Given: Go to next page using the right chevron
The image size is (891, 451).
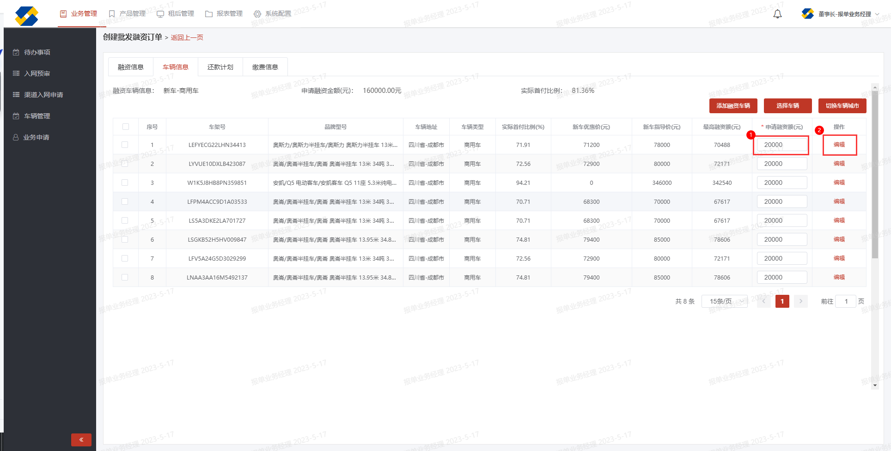Looking at the screenshot, I should tap(800, 301).
